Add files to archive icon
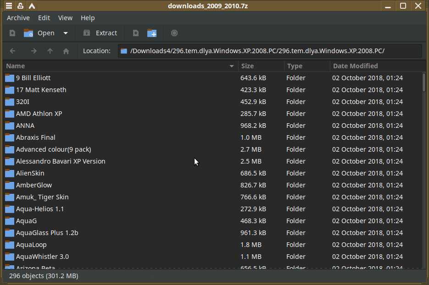This screenshot has height=285, width=429. pos(136,33)
